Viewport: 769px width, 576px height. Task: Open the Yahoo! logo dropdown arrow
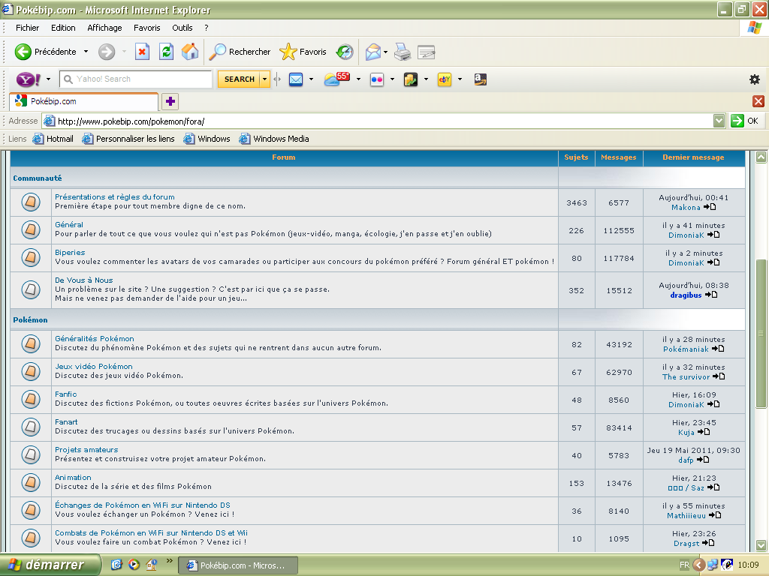click(48, 79)
